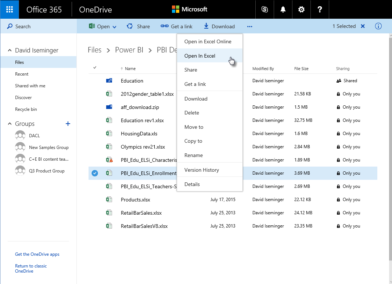Select Move to in the menu

(210, 127)
